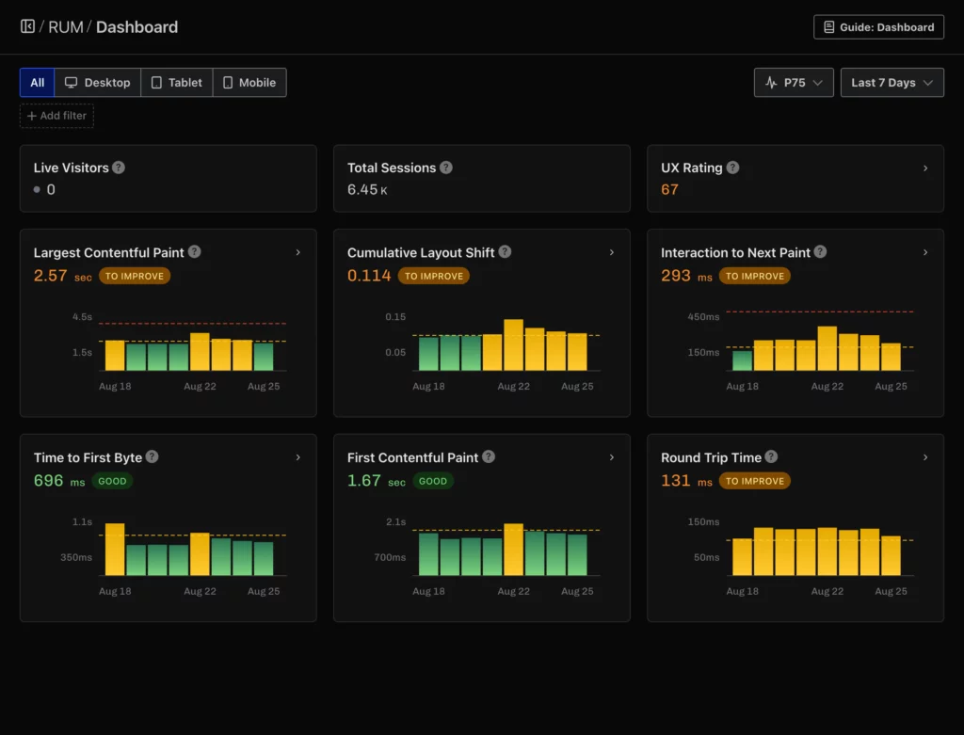Open help for Live Visitors
The width and height of the screenshot is (964, 735).
[119, 168]
